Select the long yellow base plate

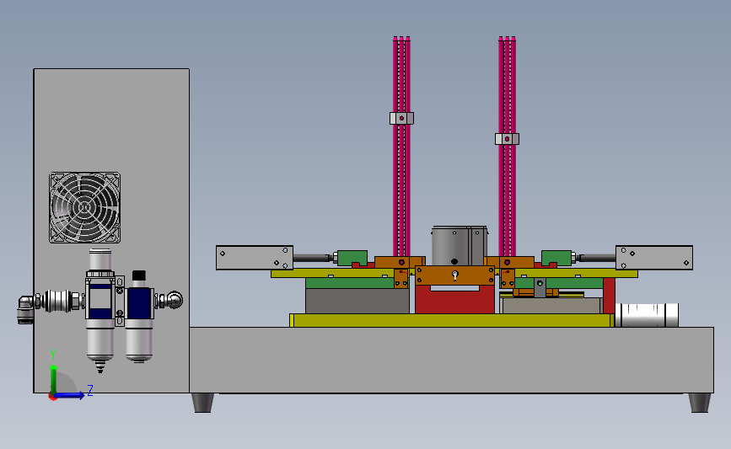click(451, 320)
